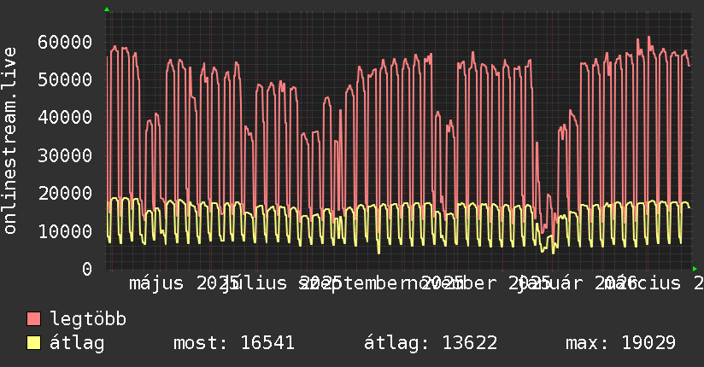The image size is (704, 367).
Task: Click the 30000 y-axis tick label
Action: pyautogui.click(x=65, y=155)
